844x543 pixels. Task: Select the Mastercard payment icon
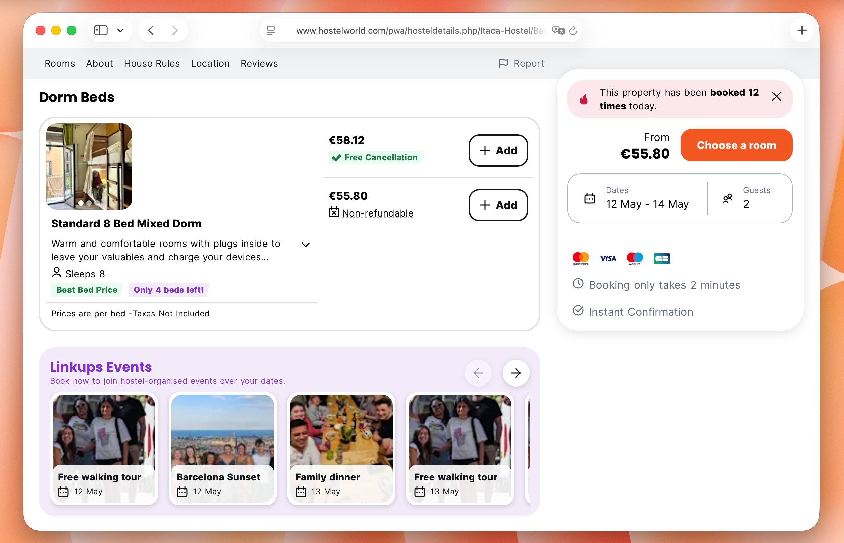pyautogui.click(x=581, y=258)
